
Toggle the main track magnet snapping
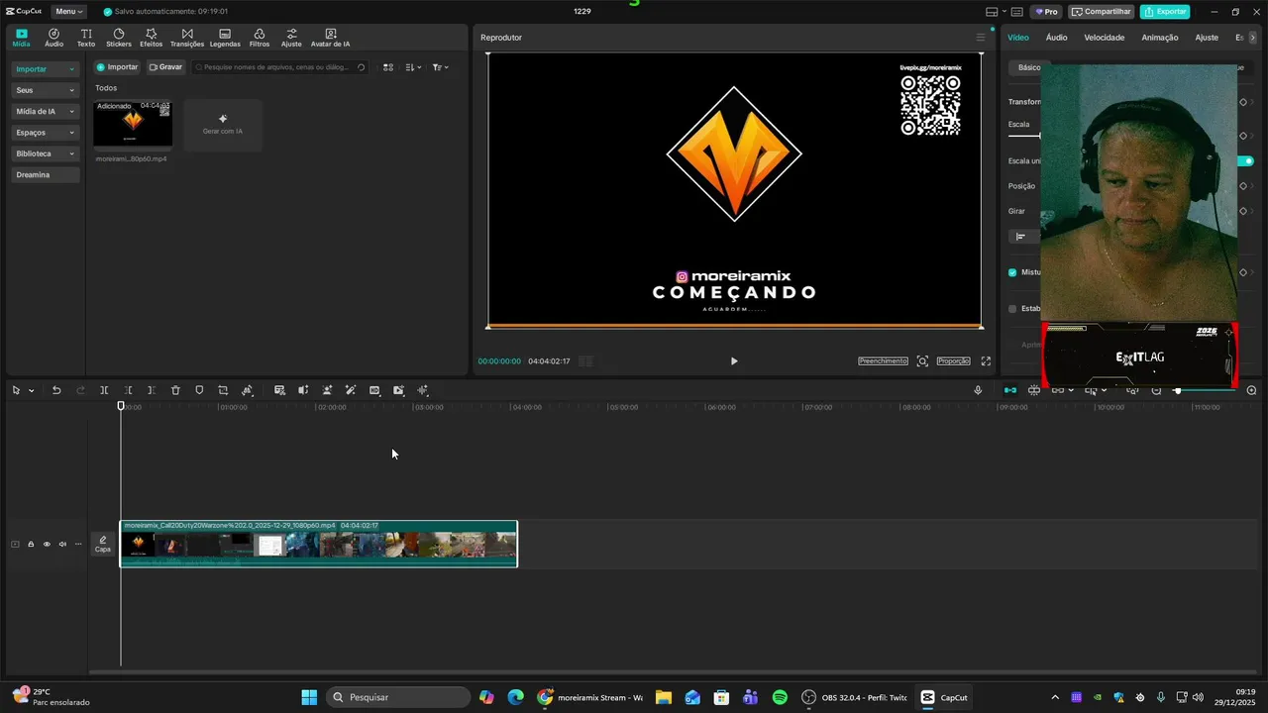click(1009, 390)
